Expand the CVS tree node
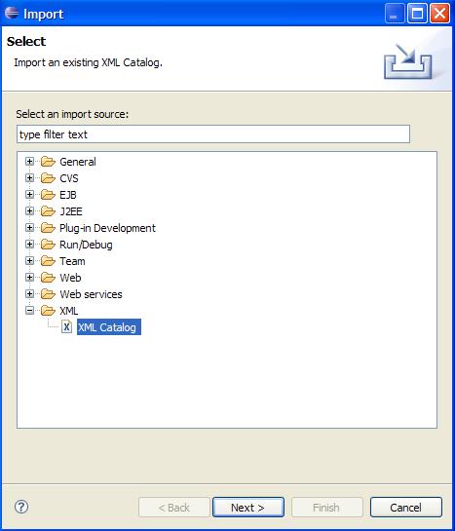This screenshot has height=531, width=455. pos(30,177)
